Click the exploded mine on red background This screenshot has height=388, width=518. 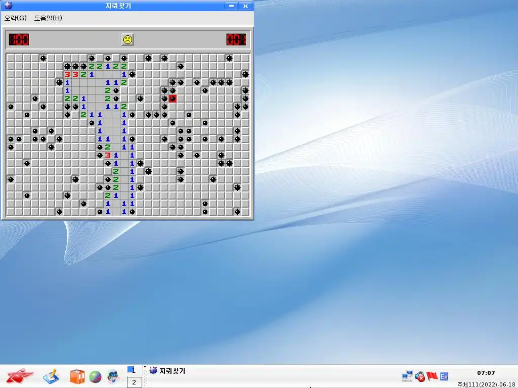172,99
